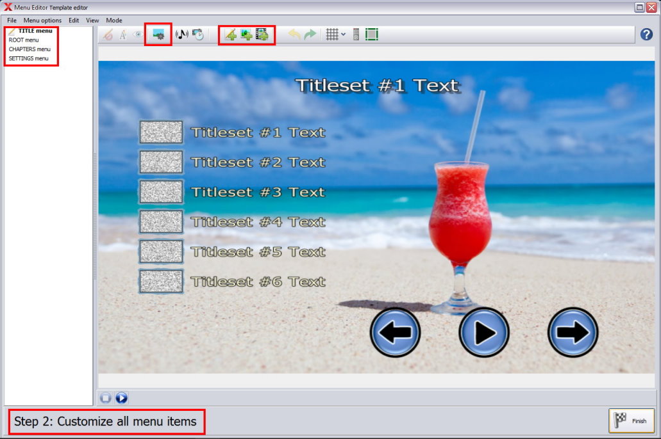Open the remote control navigation tool

point(356,35)
